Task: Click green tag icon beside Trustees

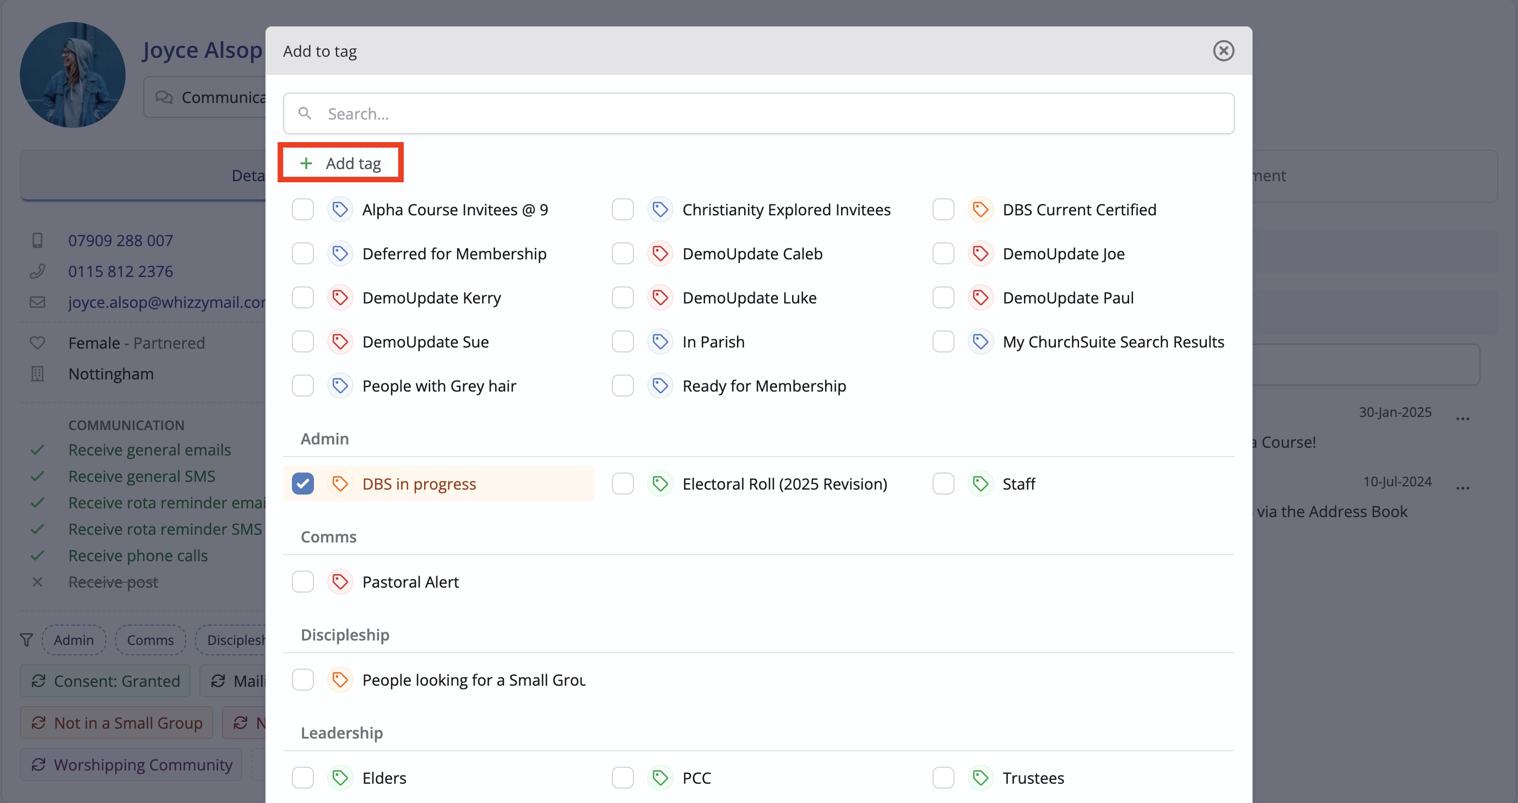Action: pyautogui.click(x=980, y=778)
